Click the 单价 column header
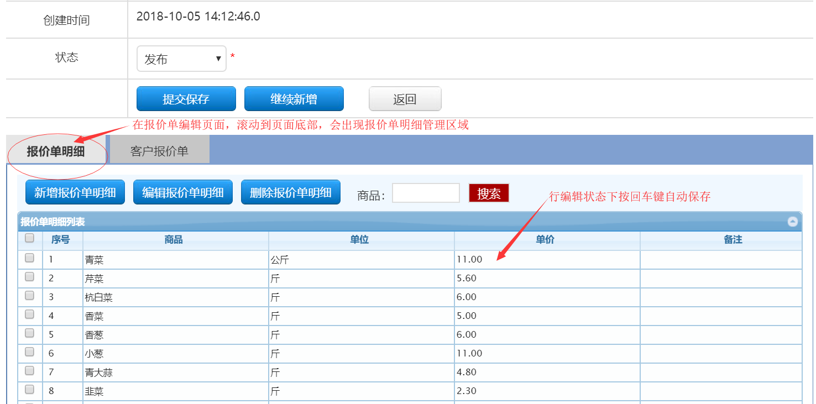This screenshot has width=816, height=404. (x=546, y=240)
